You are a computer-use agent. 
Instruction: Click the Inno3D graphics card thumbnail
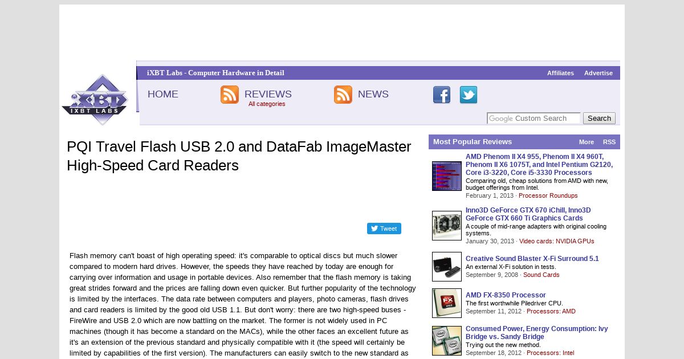pyautogui.click(x=447, y=226)
